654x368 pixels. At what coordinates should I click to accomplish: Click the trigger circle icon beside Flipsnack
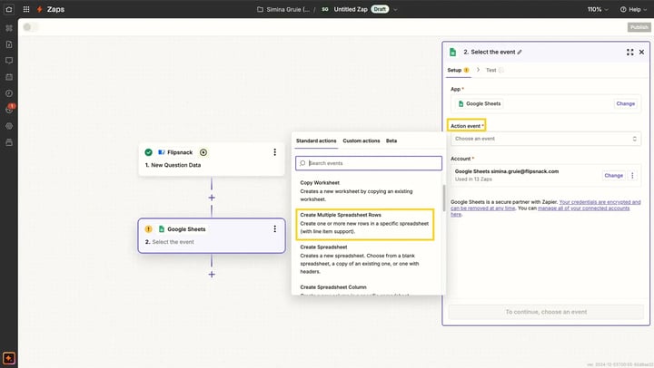click(x=203, y=152)
